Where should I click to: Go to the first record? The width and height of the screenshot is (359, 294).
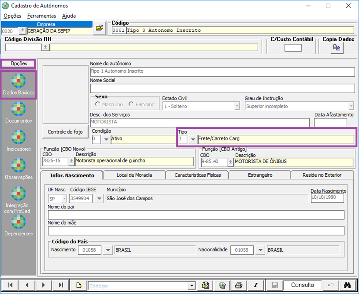pos(10,285)
